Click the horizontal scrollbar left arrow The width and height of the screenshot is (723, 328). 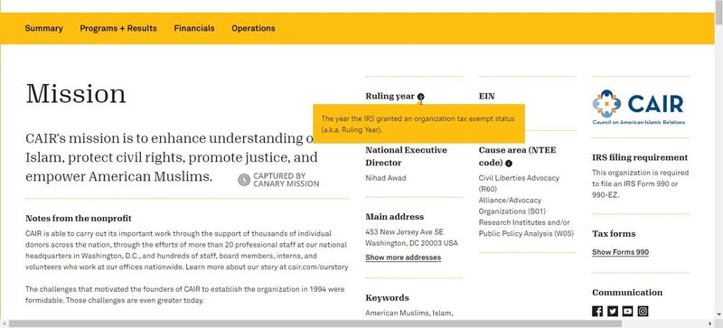point(4,323)
